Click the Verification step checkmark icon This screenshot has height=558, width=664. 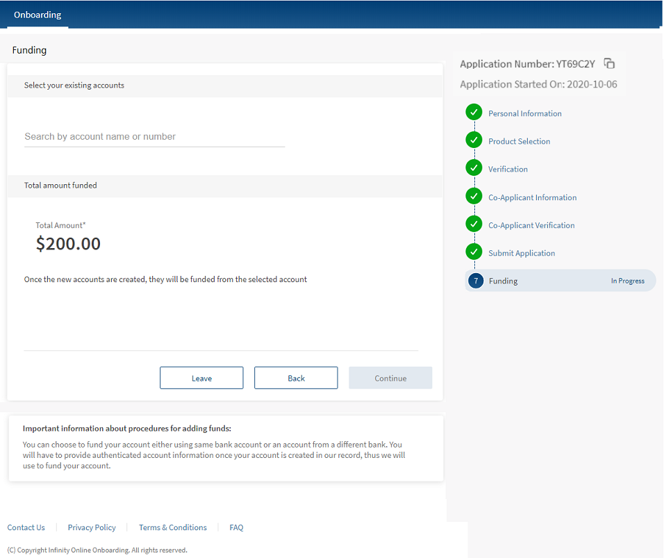pos(474,168)
